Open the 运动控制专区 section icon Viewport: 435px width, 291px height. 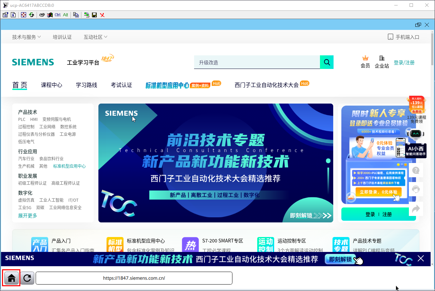pos(266,245)
